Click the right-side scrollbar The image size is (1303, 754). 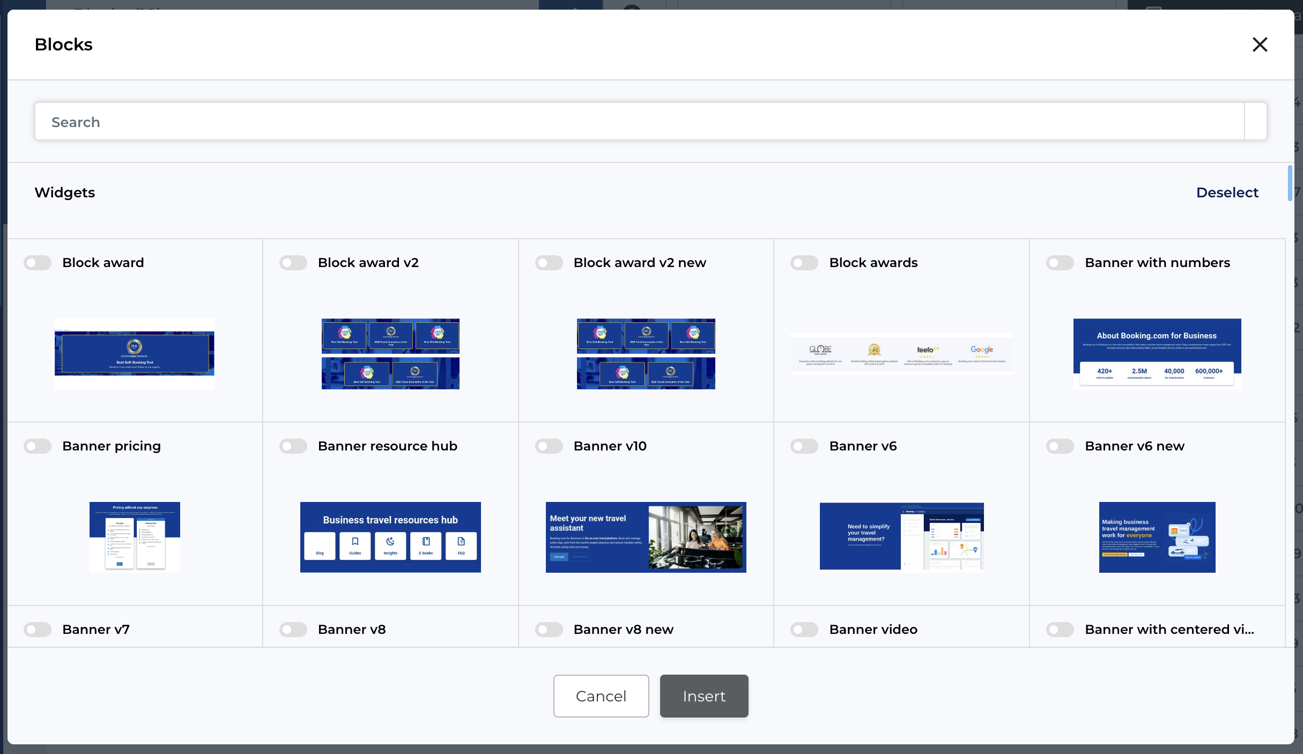pos(1290,183)
